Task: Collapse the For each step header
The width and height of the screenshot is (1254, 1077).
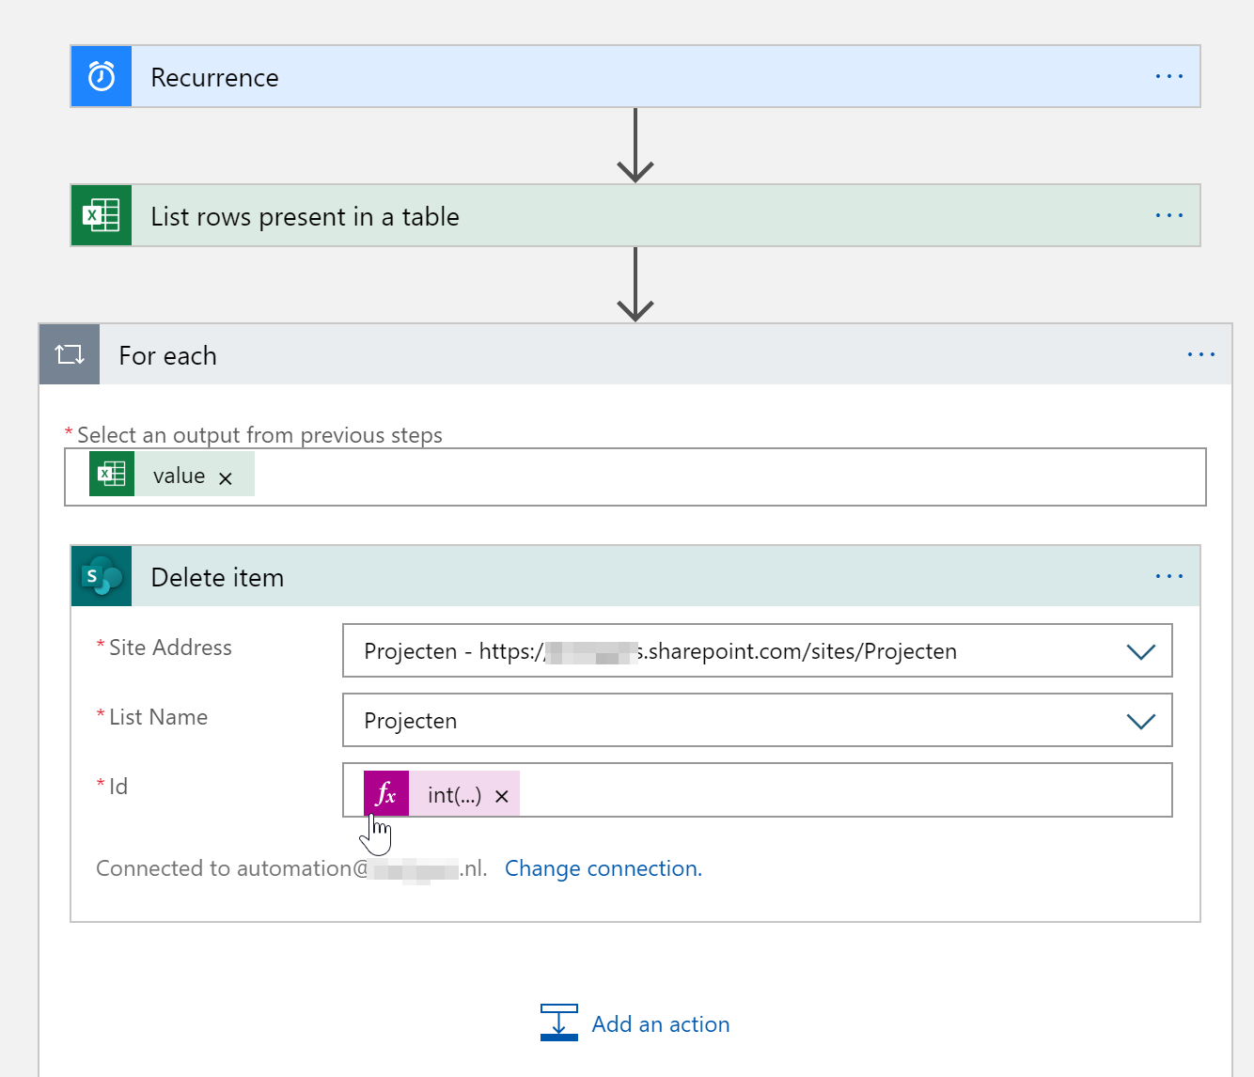Action: coord(635,354)
